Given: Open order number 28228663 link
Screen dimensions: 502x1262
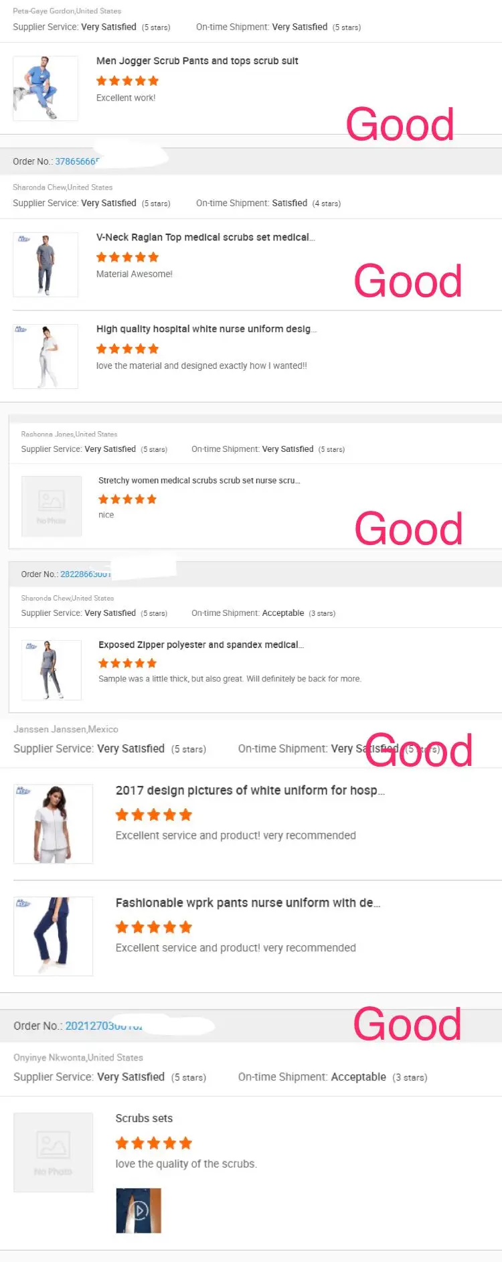Looking at the screenshot, I should 85,574.
